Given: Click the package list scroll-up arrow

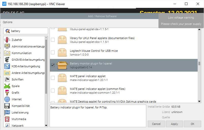Looking at the screenshot, I should click(x=199, y=29).
